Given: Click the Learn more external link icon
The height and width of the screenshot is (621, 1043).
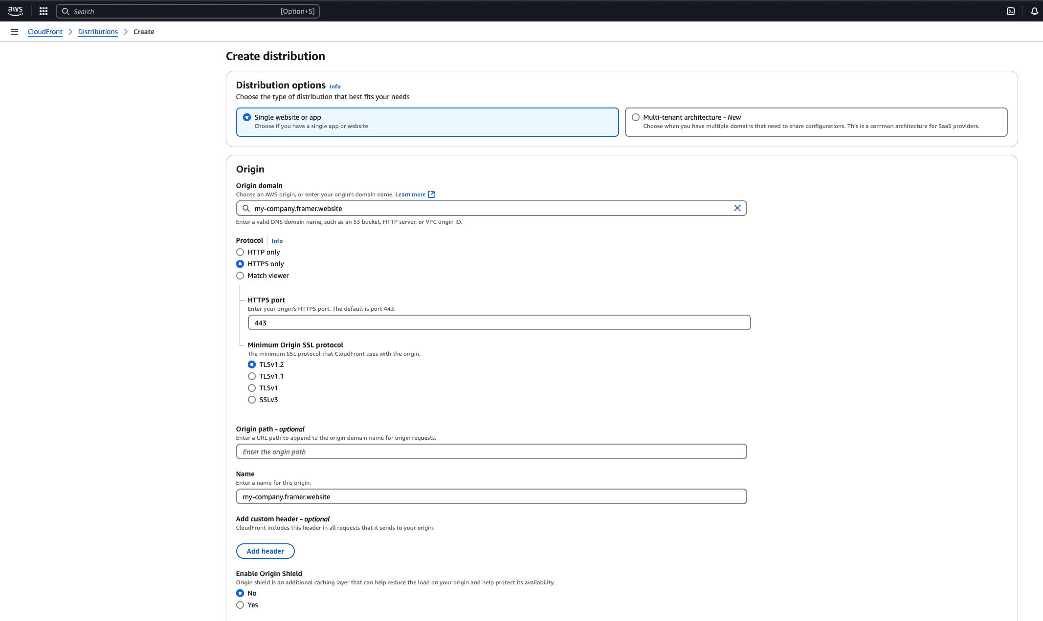Looking at the screenshot, I should pyautogui.click(x=431, y=194).
